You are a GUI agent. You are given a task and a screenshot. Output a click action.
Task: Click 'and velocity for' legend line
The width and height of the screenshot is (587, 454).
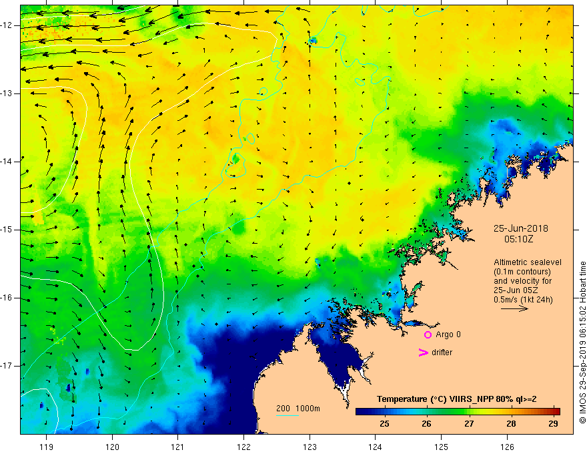(x=522, y=281)
